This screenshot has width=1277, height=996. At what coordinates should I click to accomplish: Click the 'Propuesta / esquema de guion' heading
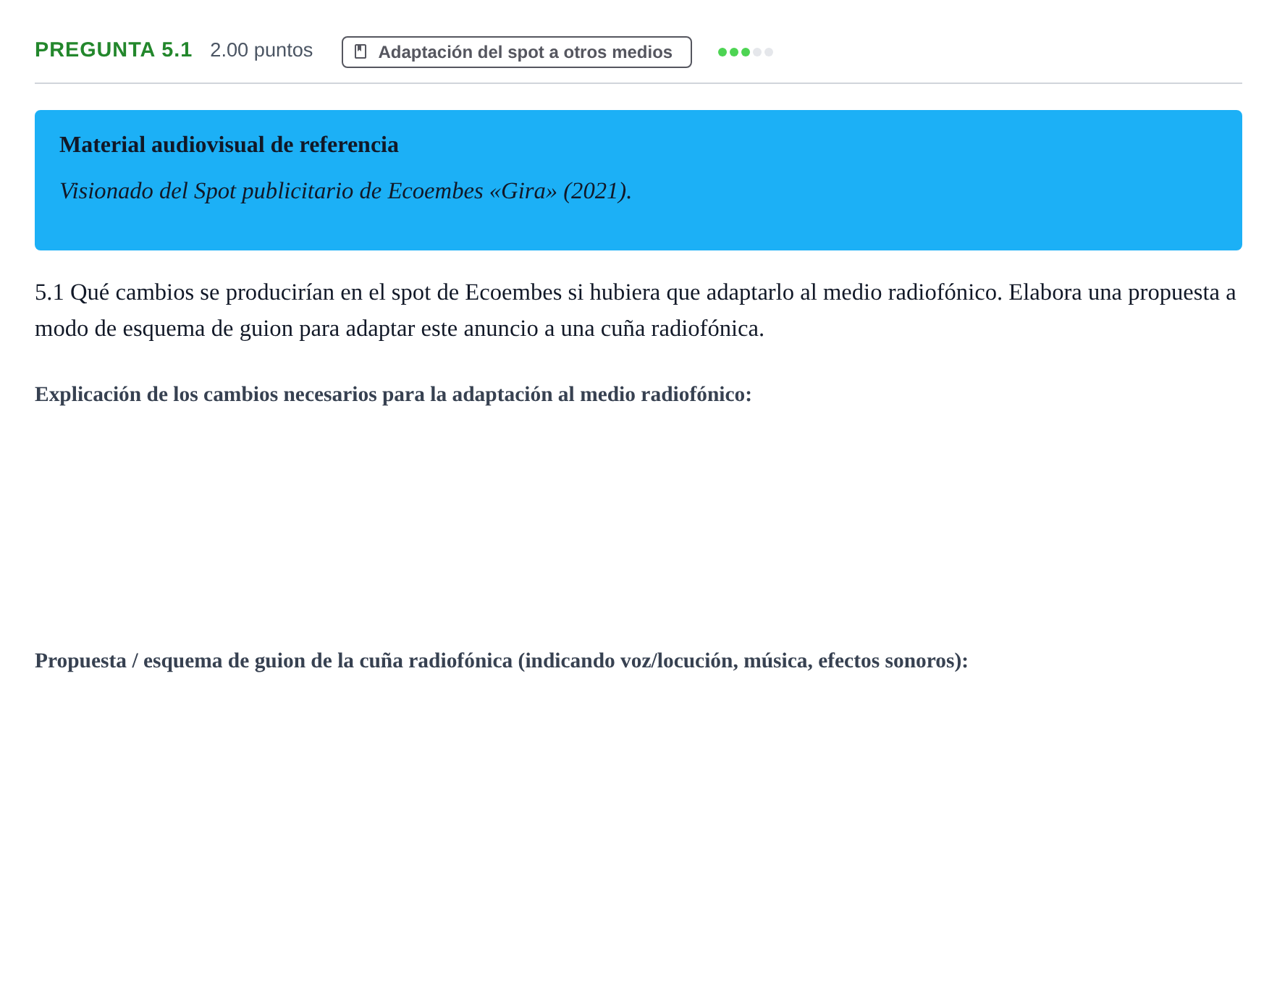point(502,661)
